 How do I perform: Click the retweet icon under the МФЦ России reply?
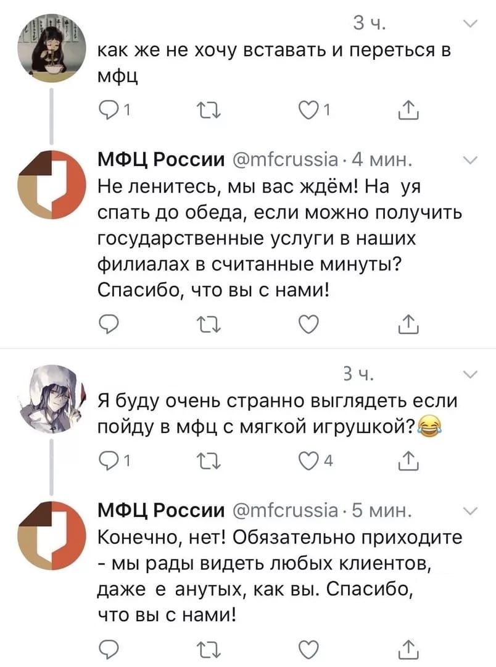tap(209, 323)
